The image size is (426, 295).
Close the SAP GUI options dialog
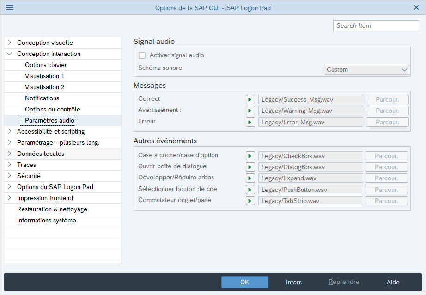click(x=416, y=7)
